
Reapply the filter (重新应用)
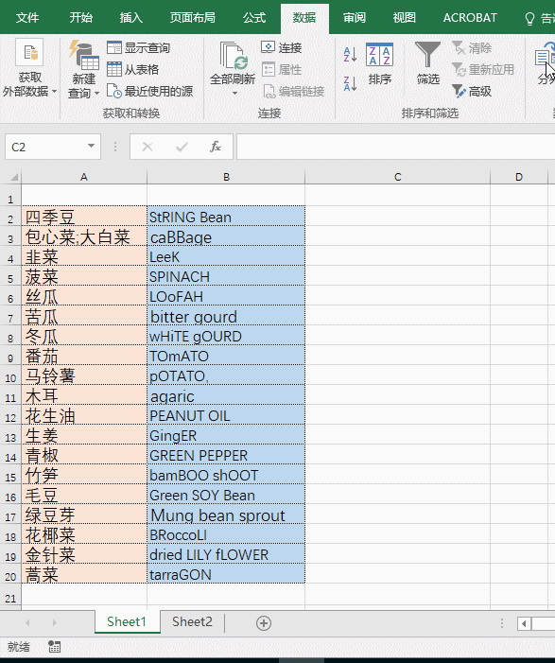click(483, 69)
